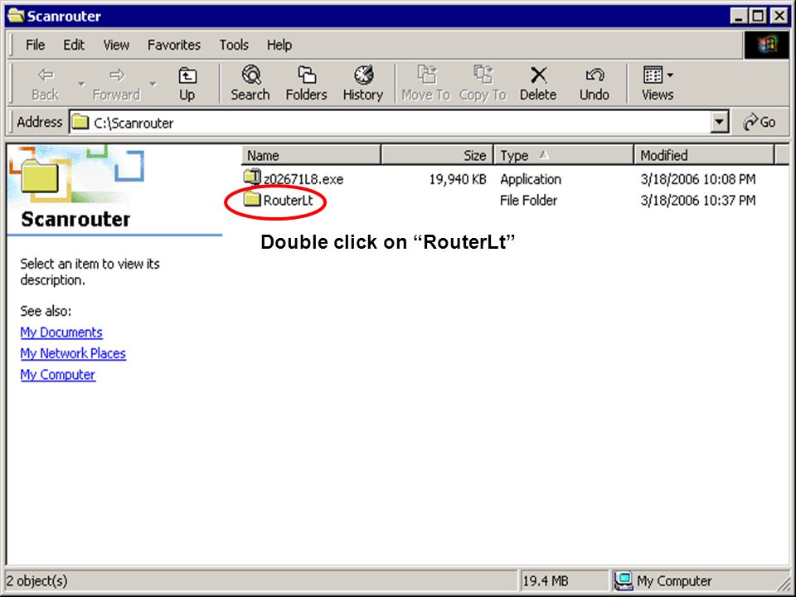Sort files by Size column header
Screen dimensions: 796x597
pos(437,155)
